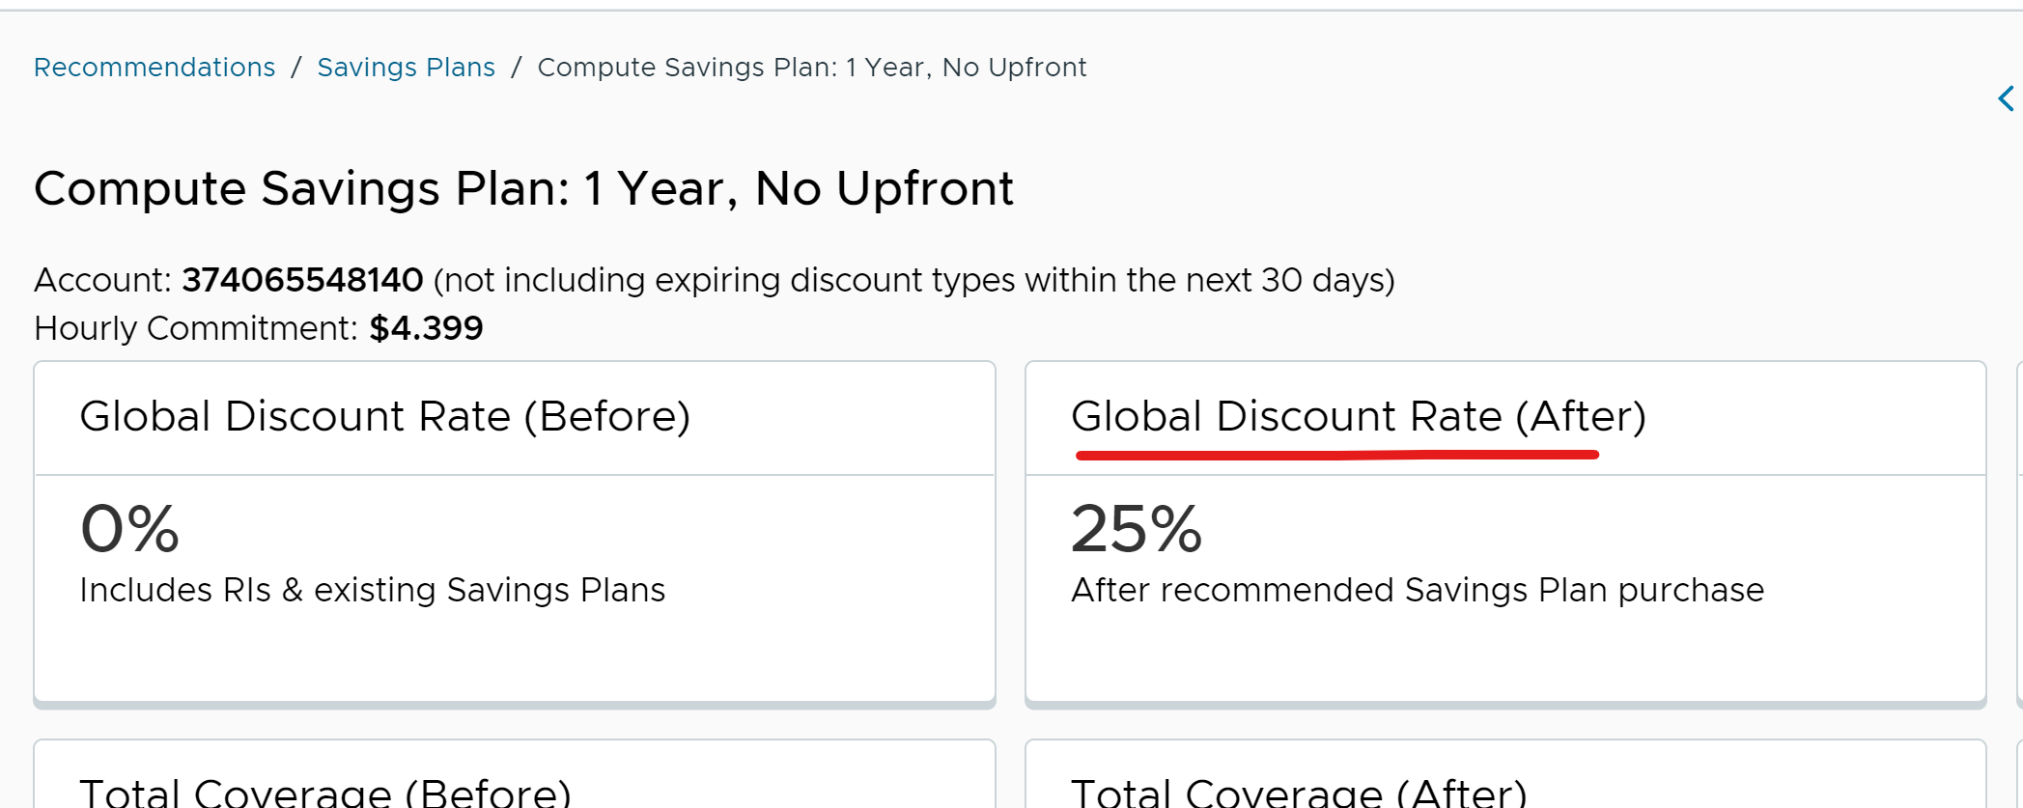Click the Account label text
Image resolution: width=2023 pixels, height=808 pixels.
click(102, 280)
